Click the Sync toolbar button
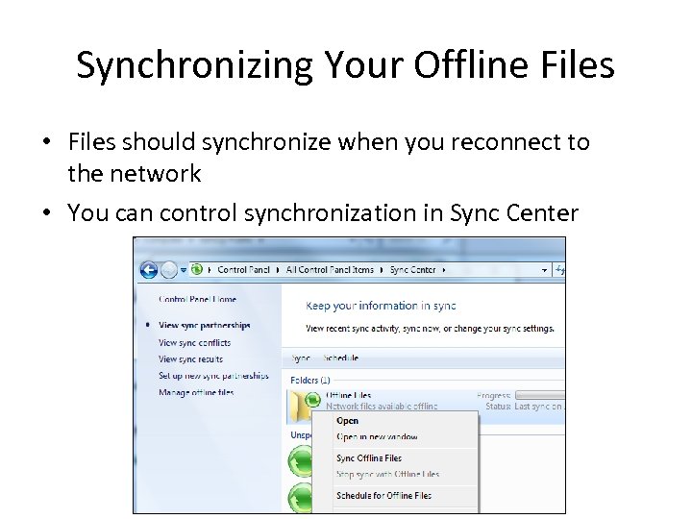The height and width of the screenshot is (519, 692). [x=301, y=358]
